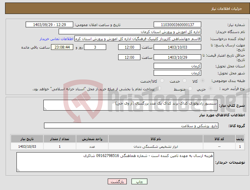Click the عدد unit cell in table
The image size is (250, 190).
92,146
